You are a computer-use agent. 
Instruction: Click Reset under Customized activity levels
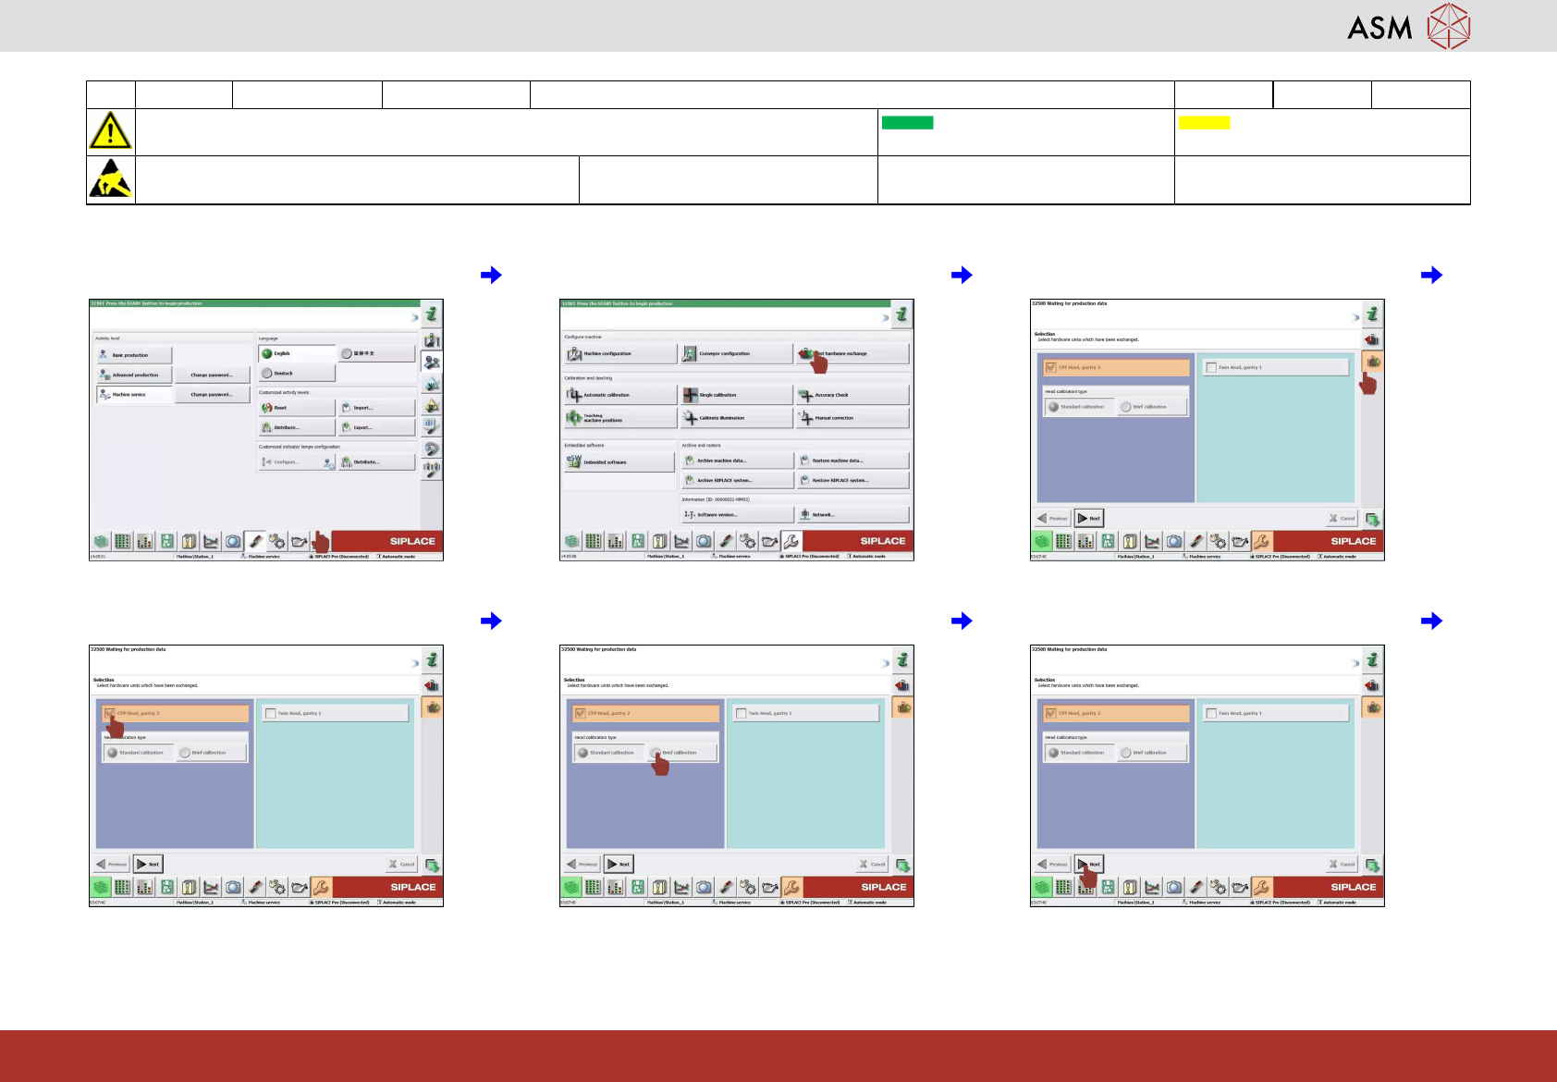tap(297, 408)
